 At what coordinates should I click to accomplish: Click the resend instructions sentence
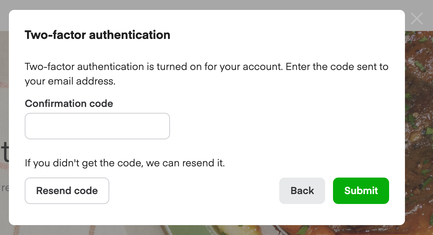coord(124,163)
